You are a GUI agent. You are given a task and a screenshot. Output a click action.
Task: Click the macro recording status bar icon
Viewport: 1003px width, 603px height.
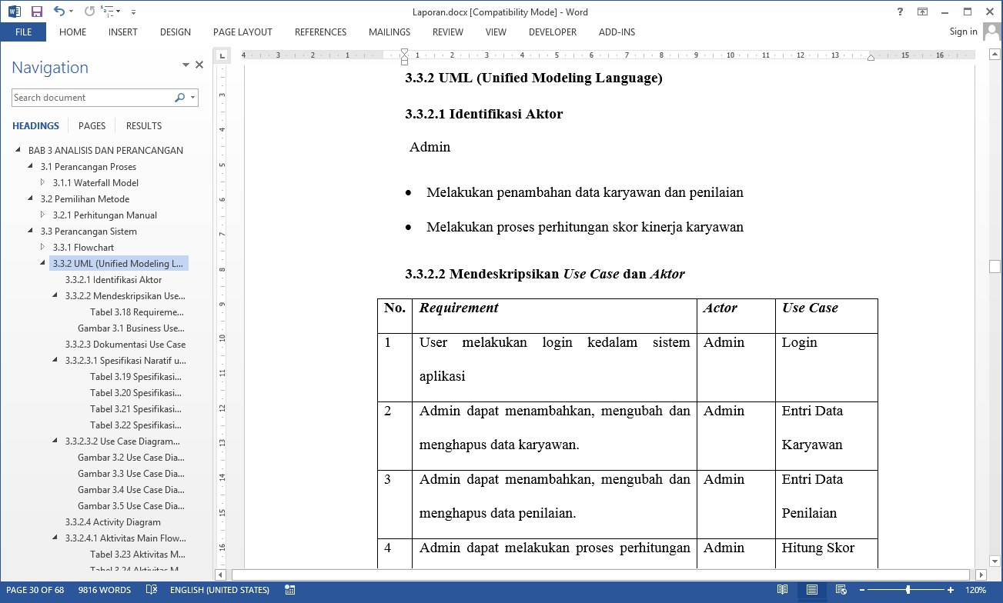coord(290,590)
